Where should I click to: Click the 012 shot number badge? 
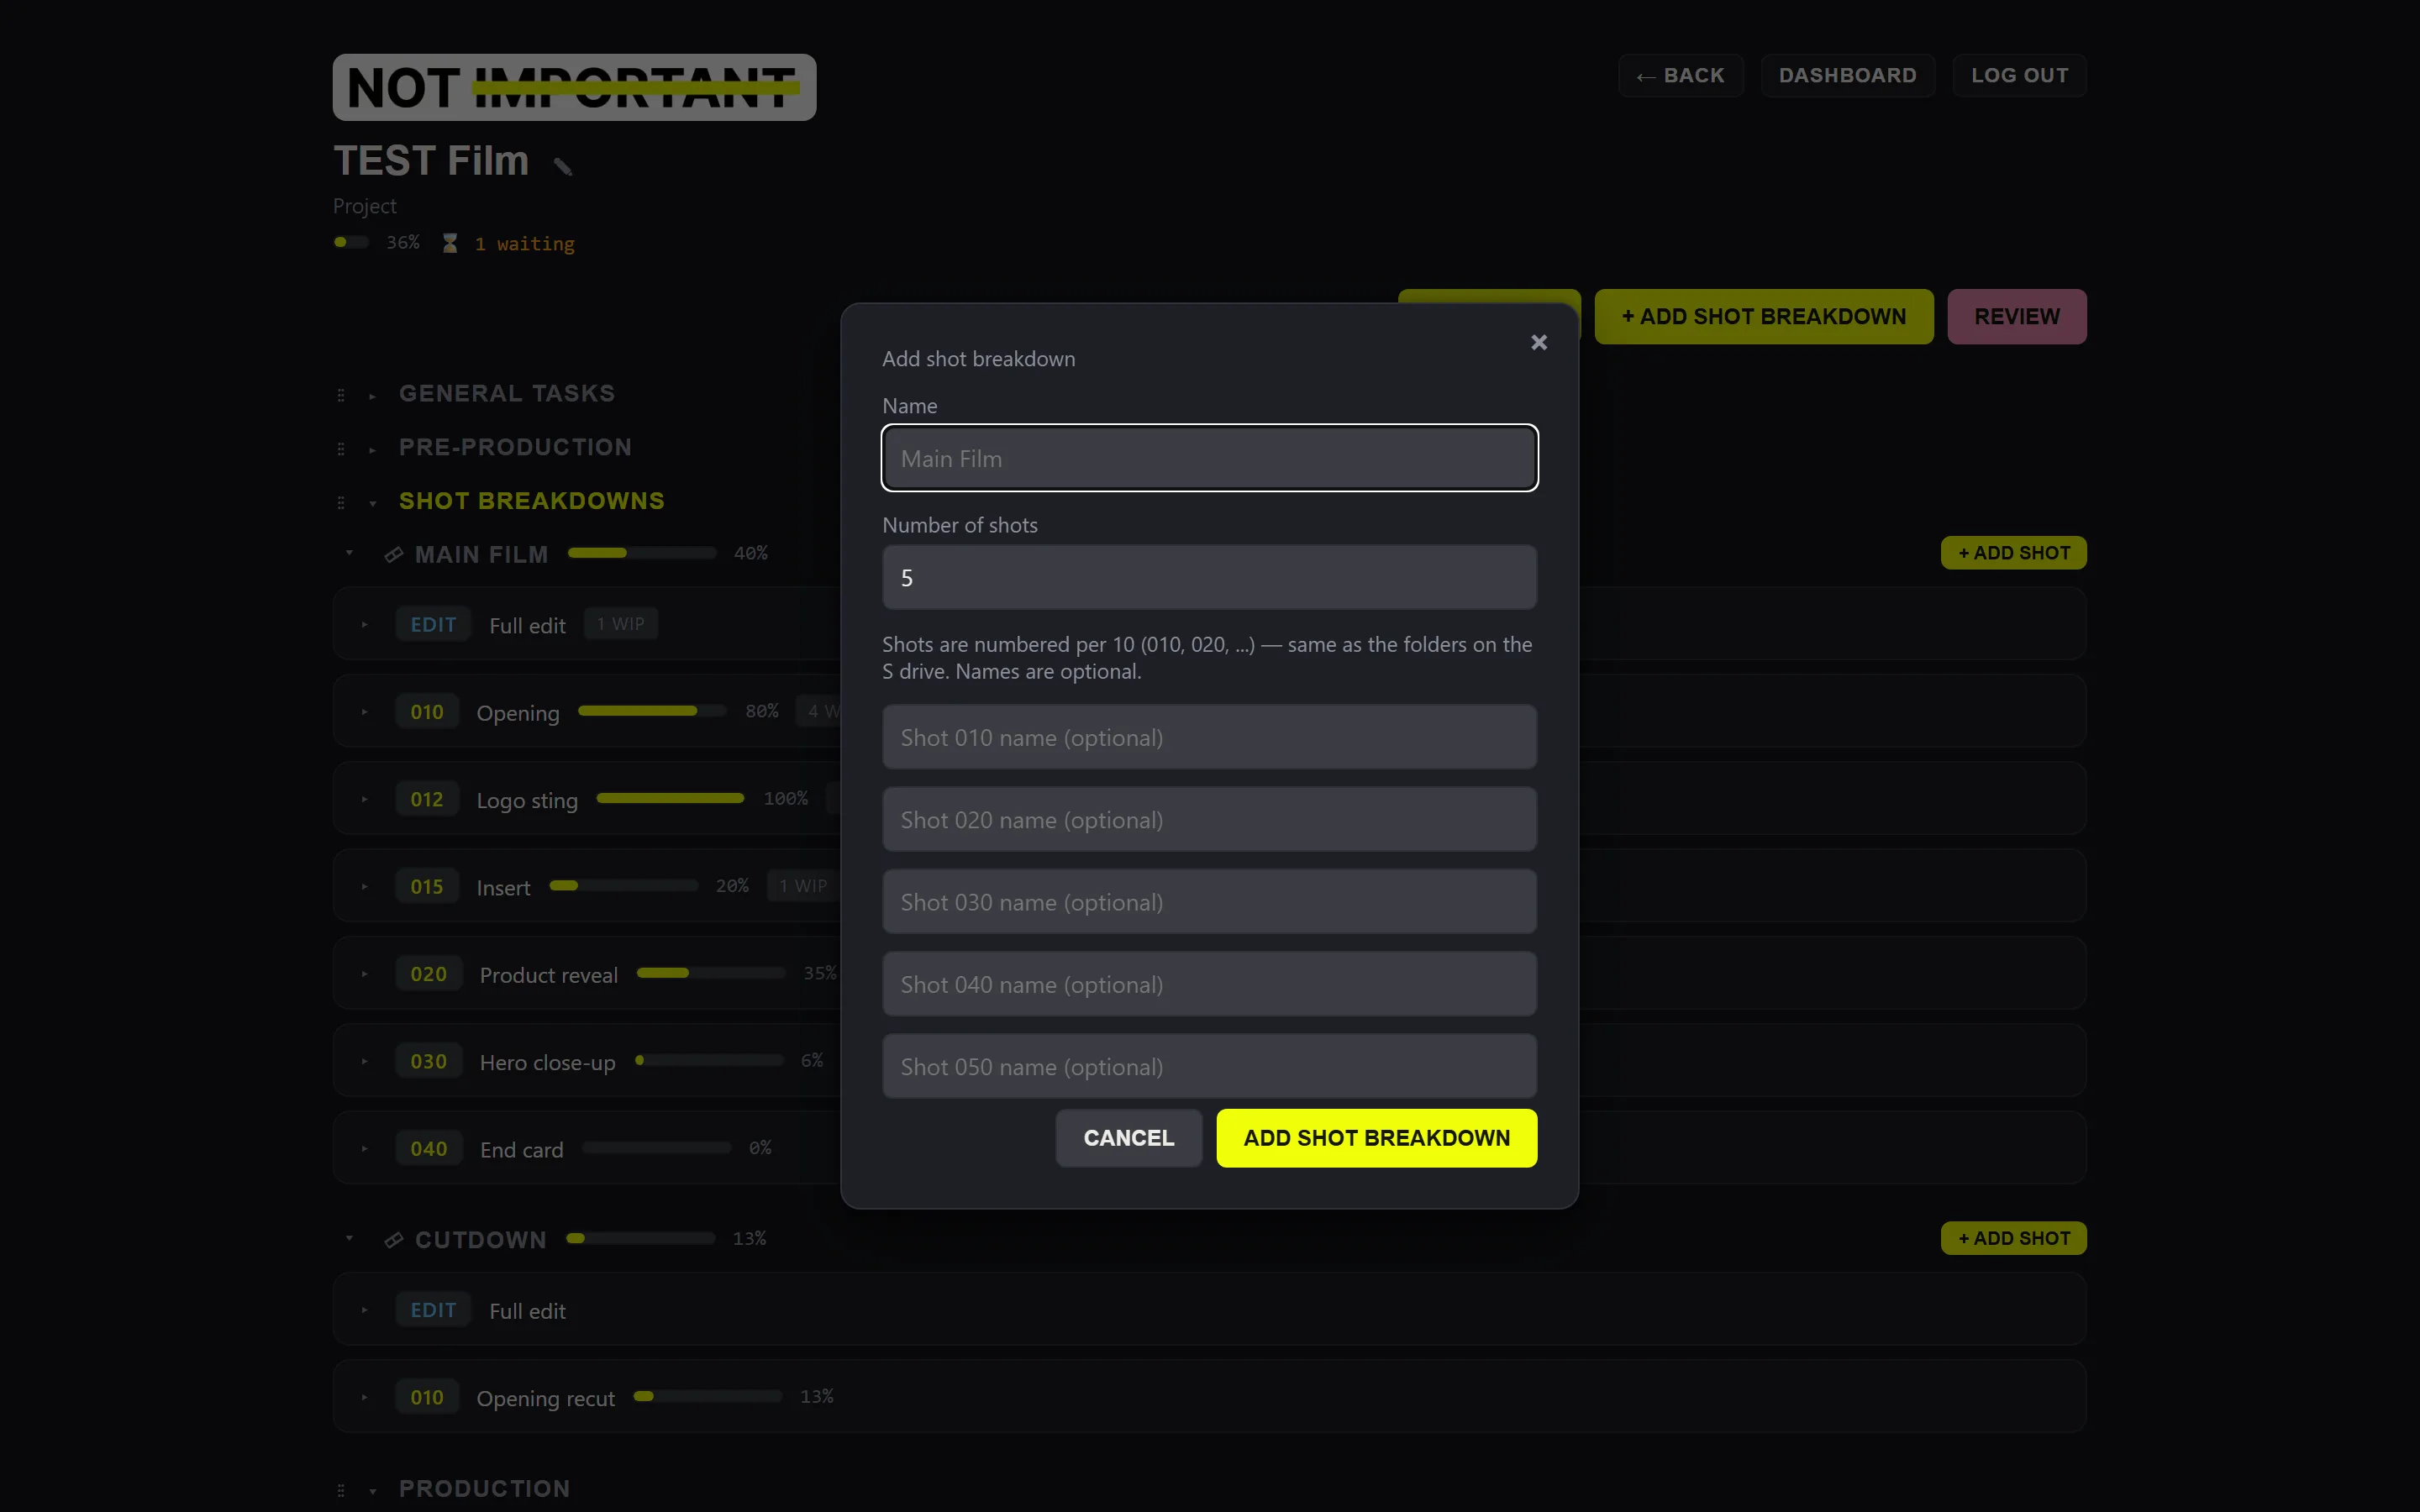tap(427, 799)
